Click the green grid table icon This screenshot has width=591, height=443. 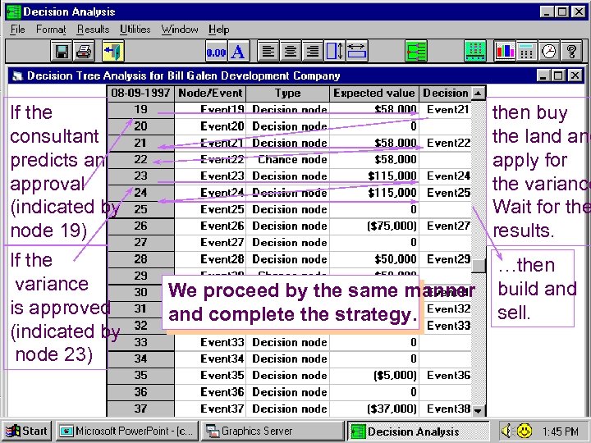[475, 51]
